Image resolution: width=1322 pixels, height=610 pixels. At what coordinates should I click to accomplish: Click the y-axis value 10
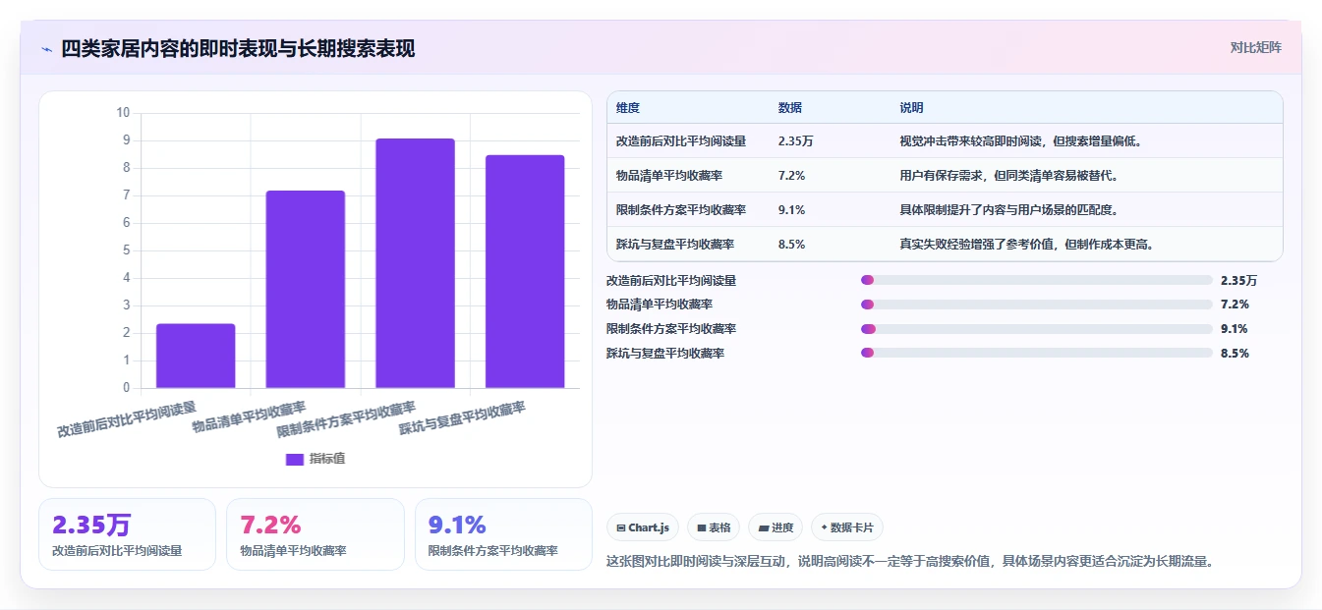(123, 113)
